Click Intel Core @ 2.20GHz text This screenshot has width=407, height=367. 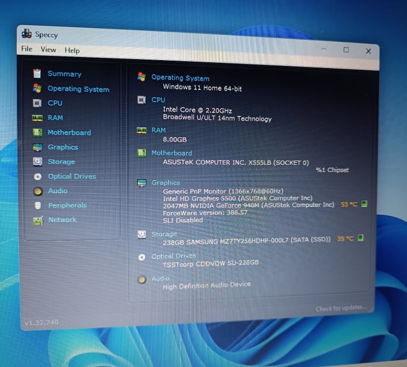tap(197, 110)
